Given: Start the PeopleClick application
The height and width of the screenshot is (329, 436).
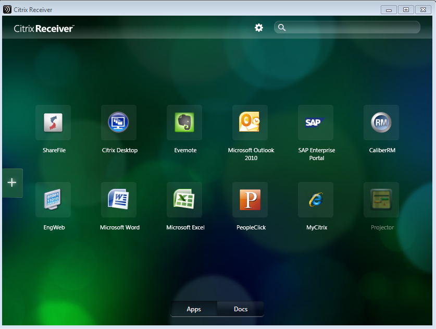Looking at the screenshot, I should tap(250, 200).
